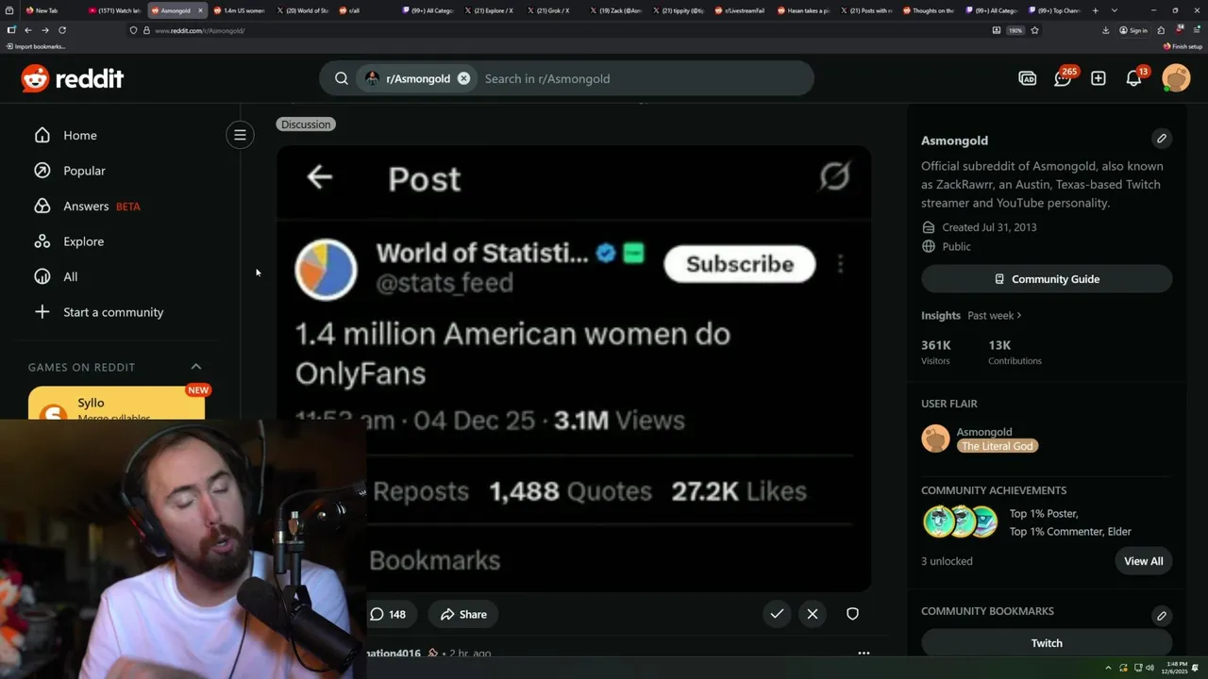Open chat messages with 265 badge
Image resolution: width=1208 pixels, height=679 pixels.
click(1064, 78)
